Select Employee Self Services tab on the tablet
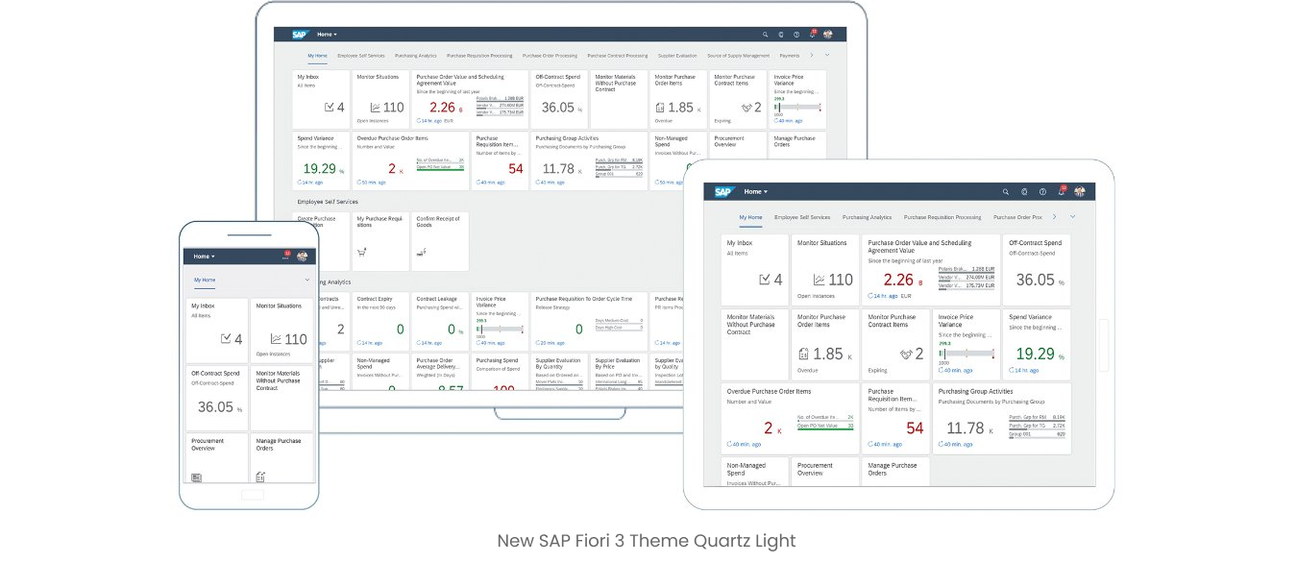 [802, 217]
